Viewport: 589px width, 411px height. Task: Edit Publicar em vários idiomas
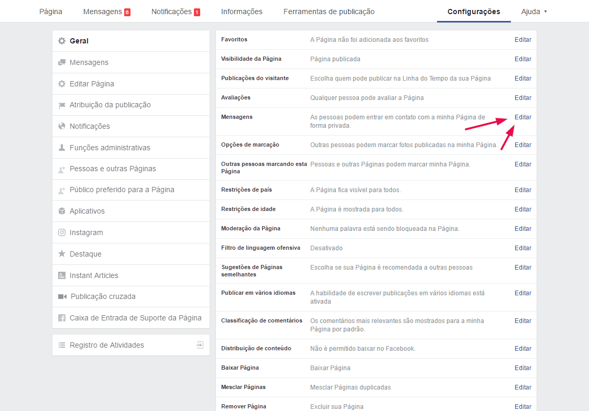(x=523, y=293)
